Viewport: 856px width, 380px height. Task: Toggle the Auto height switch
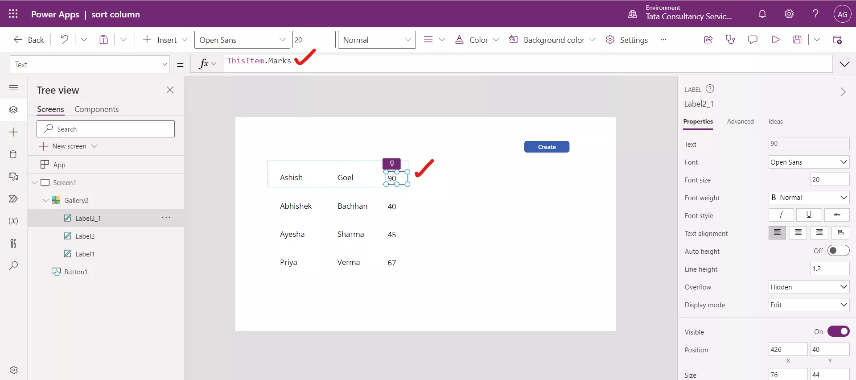[838, 251]
